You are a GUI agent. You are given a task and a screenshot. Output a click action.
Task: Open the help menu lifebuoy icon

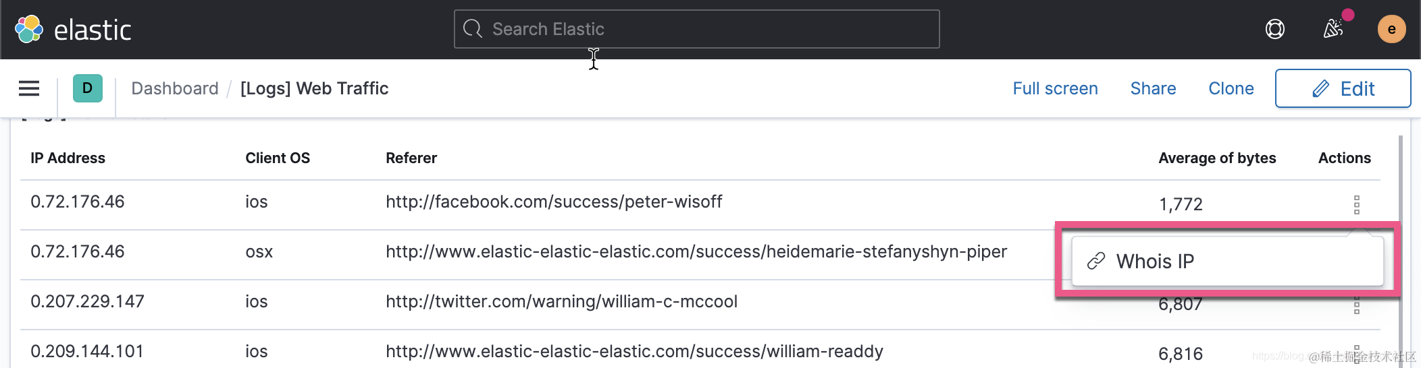(x=1274, y=29)
